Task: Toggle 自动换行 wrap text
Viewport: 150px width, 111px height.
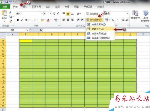Action: pos(92,13)
